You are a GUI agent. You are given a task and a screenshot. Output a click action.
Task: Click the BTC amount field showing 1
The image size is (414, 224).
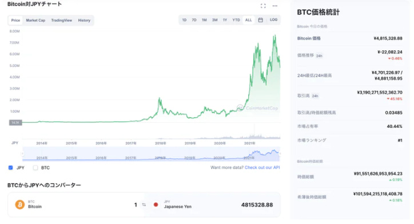coord(136,205)
